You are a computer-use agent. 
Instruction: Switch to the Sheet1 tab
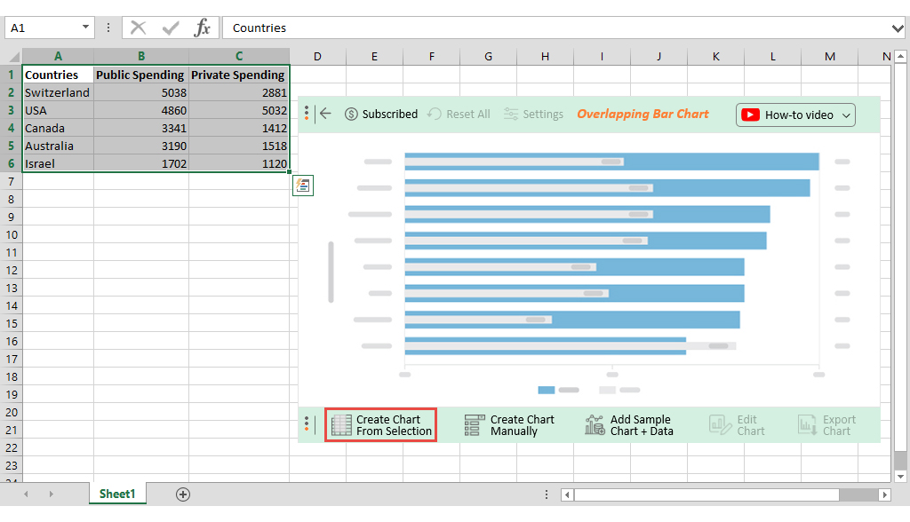(116, 493)
